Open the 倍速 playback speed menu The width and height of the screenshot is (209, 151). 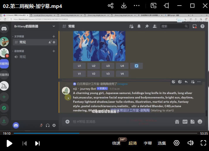116,143
